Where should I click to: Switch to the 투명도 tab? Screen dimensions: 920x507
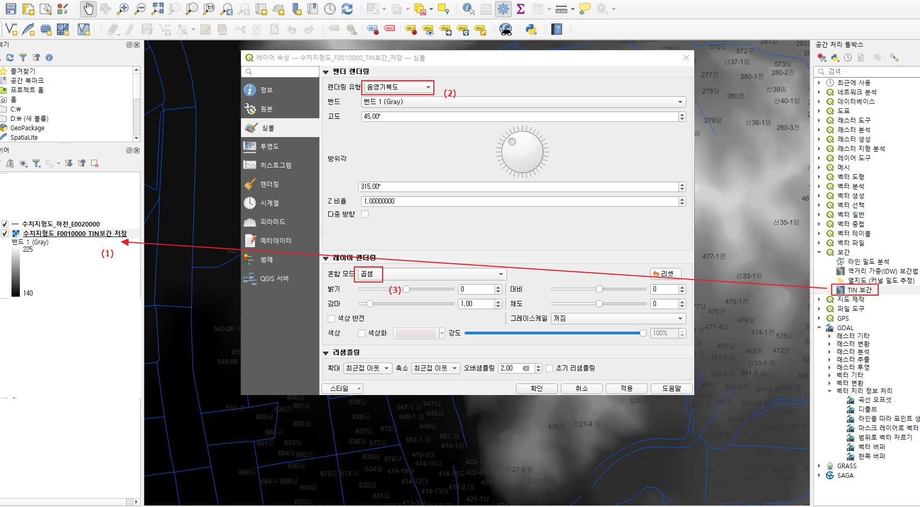click(x=280, y=147)
